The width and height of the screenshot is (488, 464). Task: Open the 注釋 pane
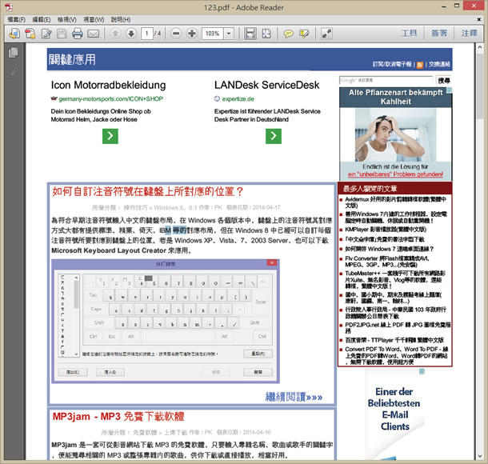[469, 33]
